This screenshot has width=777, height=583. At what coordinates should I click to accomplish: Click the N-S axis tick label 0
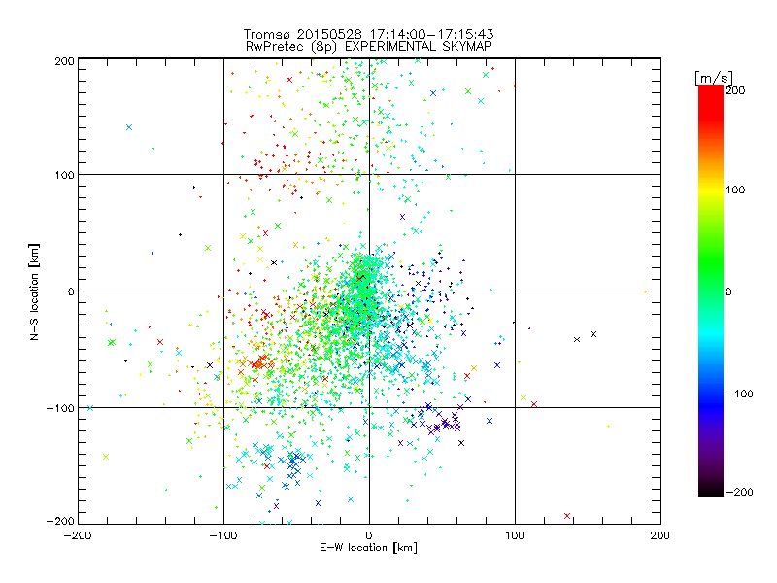[x=71, y=291]
